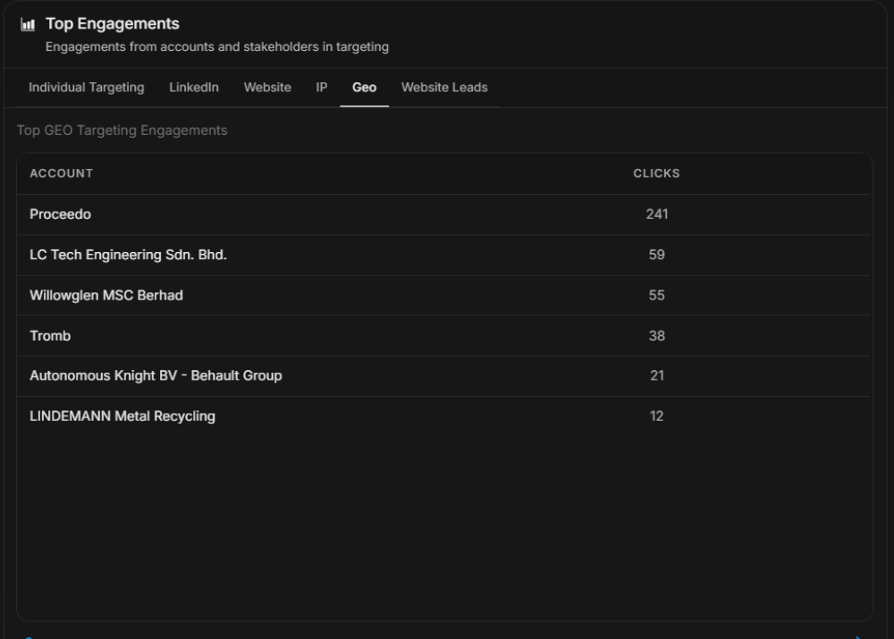Click the 241 clicks value

[x=657, y=214]
